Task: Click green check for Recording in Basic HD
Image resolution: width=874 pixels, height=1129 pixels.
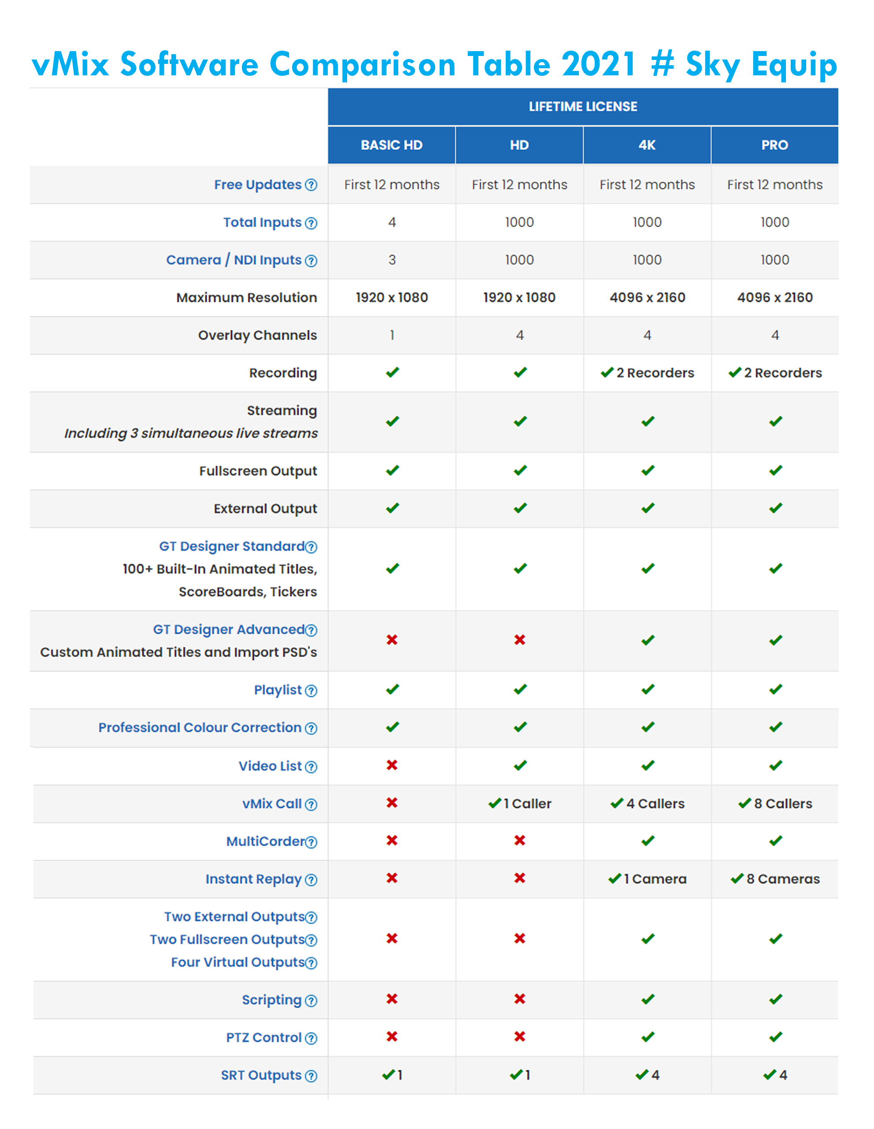Action: 393,372
